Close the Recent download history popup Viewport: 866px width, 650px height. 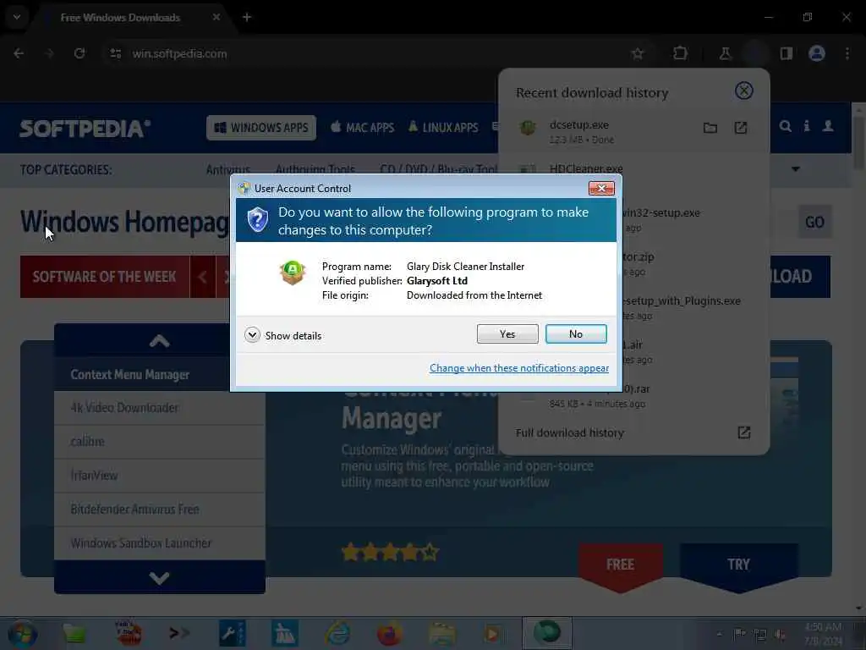744,91
